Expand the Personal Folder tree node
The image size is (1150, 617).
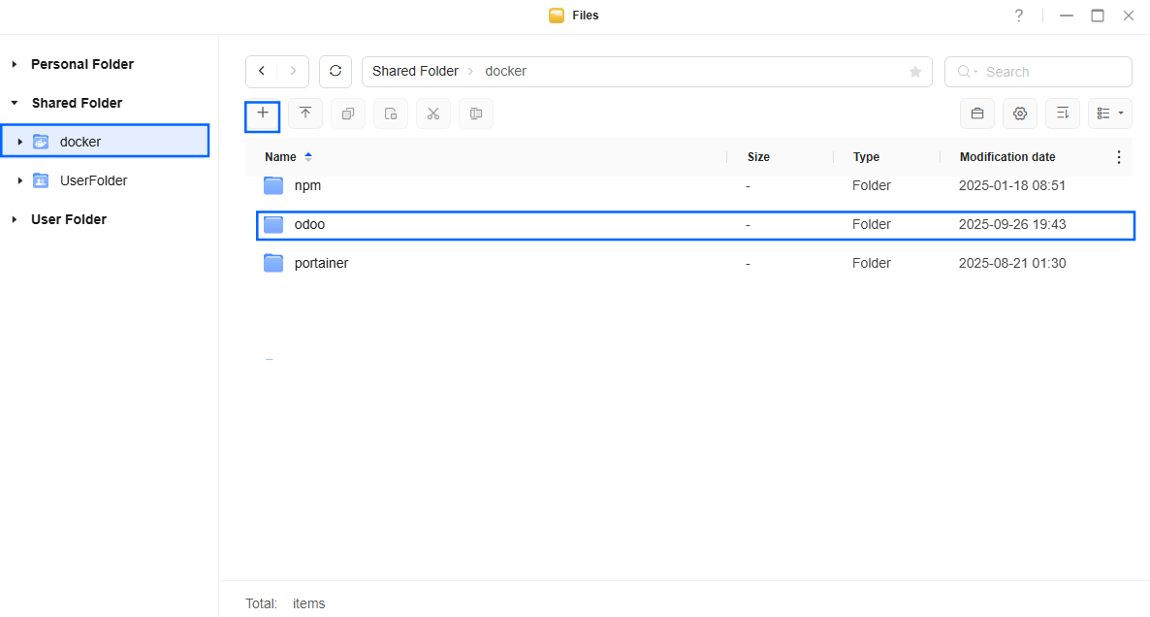[x=14, y=65]
